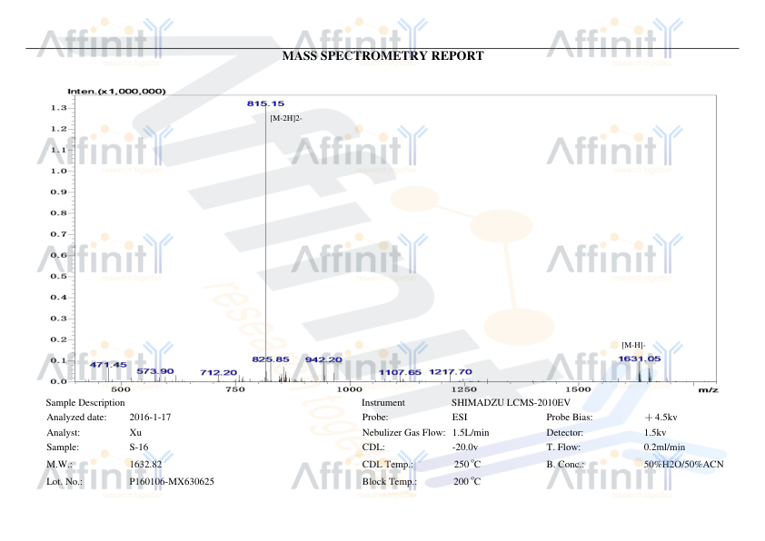
Task: Select the analyst name Xu
Action: (135, 432)
